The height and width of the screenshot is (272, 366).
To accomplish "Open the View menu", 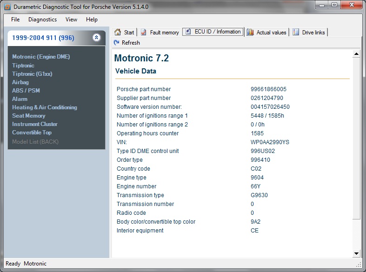I will click(x=71, y=20).
